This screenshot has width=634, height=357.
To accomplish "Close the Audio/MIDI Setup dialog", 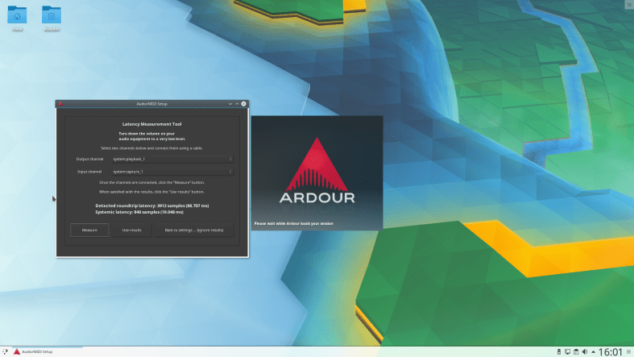I will (x=244, y=104).
